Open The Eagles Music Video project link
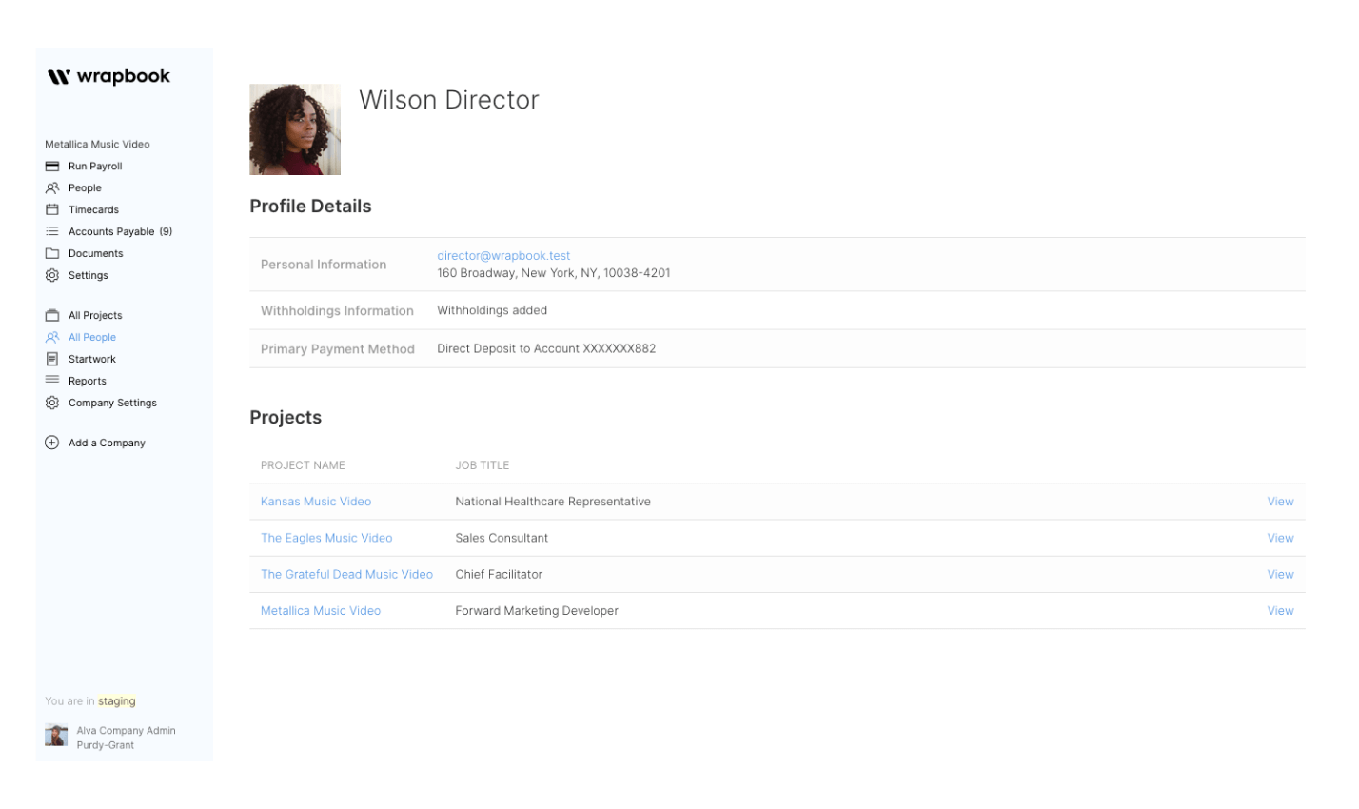Viewport: 1359px width, 809px height. [326, 539]
